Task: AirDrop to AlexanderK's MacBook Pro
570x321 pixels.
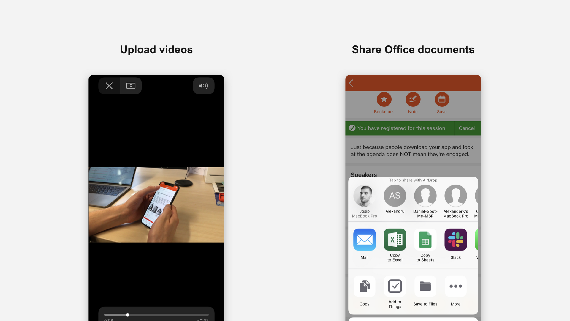Action: [455, 196]
